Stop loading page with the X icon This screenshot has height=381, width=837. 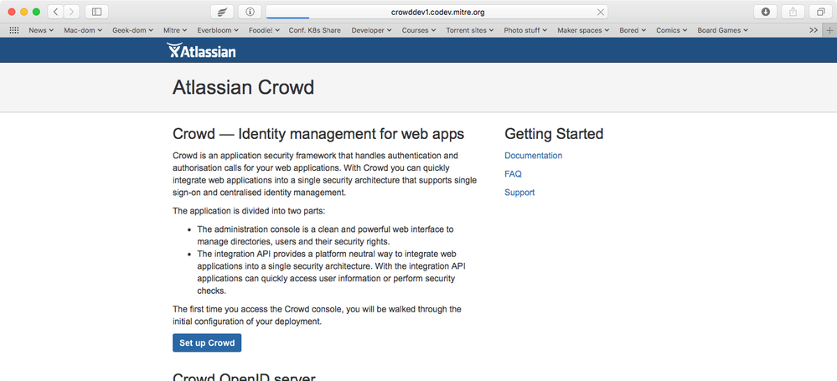(x=601, y=12)
